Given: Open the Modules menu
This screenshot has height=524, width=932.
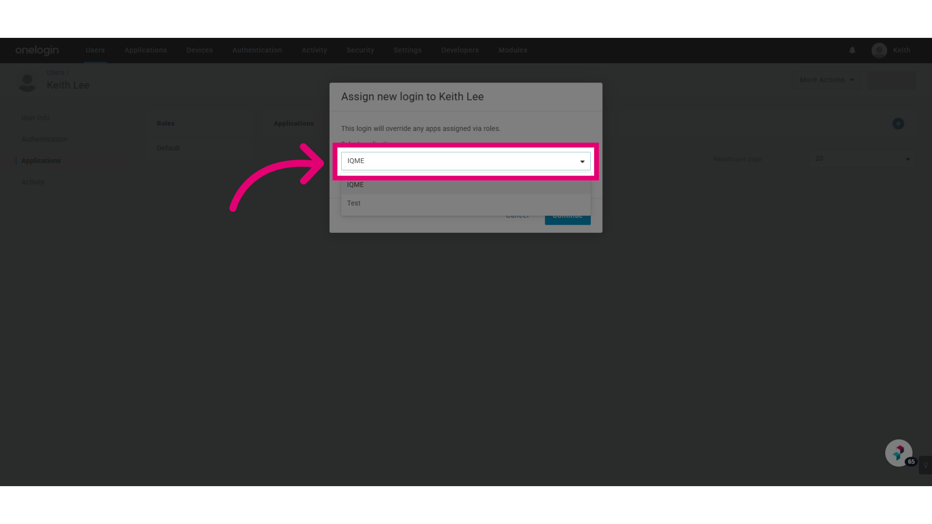Looking at the screenshot, I should click(513, 50).
